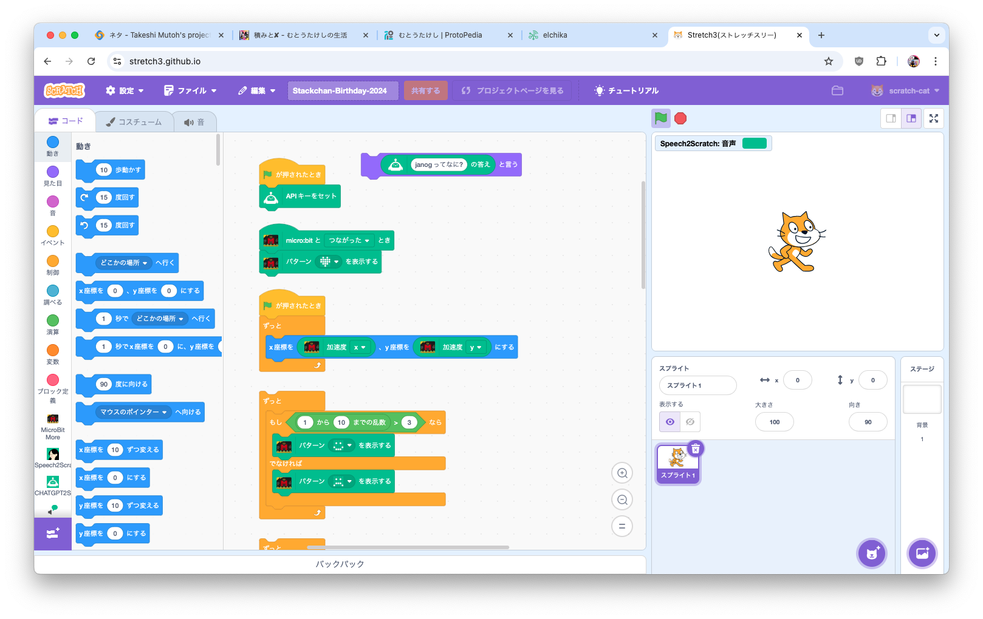Show sprite using the eye icon
The height and width of the screenshot is (619, 983).
coord(670,422)
